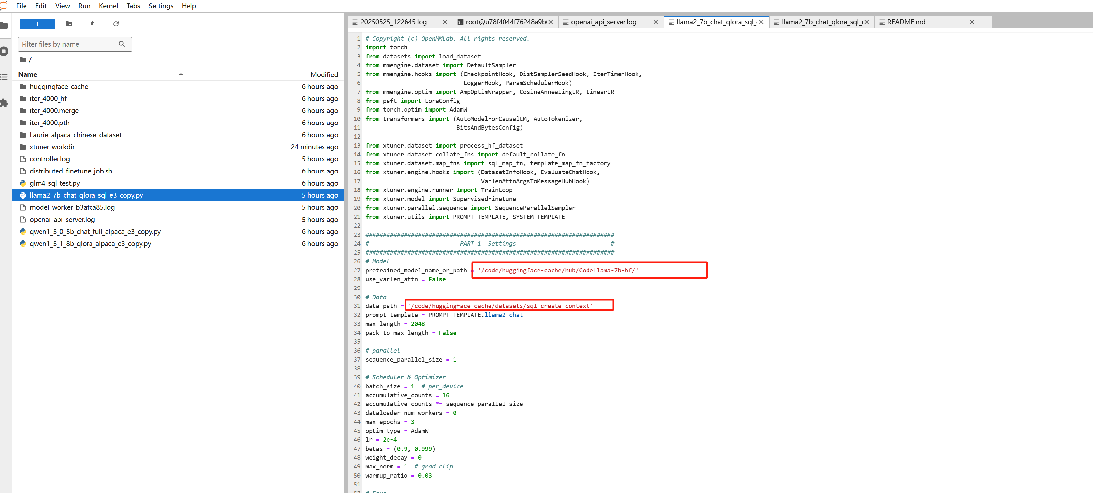Click the Upload Files icon
Viewport: 1093px width, 493px height.
pos(92,24)
